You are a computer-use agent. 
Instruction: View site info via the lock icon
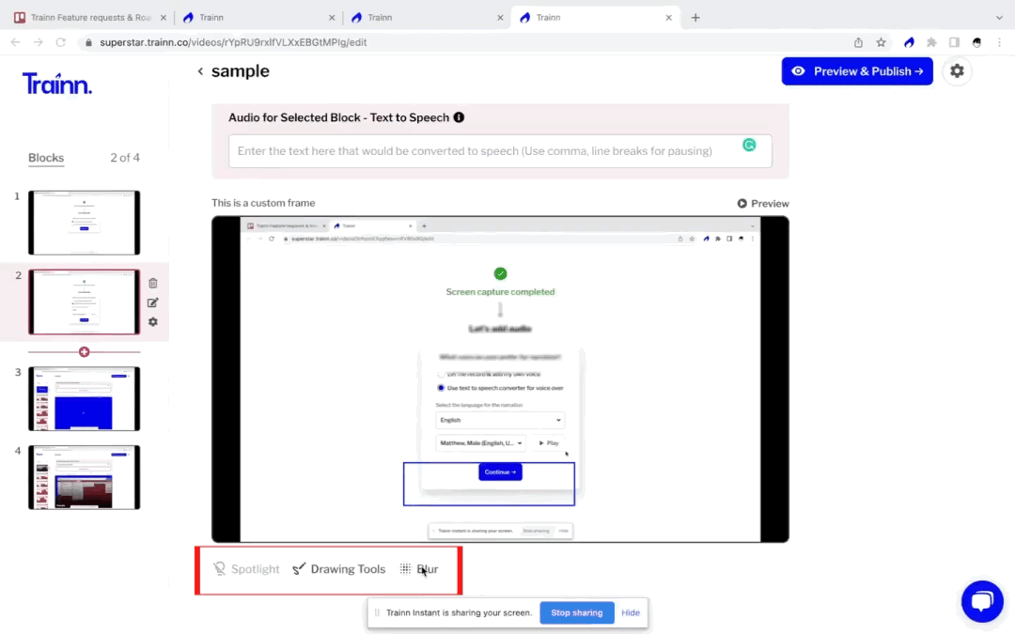point(88,42)
